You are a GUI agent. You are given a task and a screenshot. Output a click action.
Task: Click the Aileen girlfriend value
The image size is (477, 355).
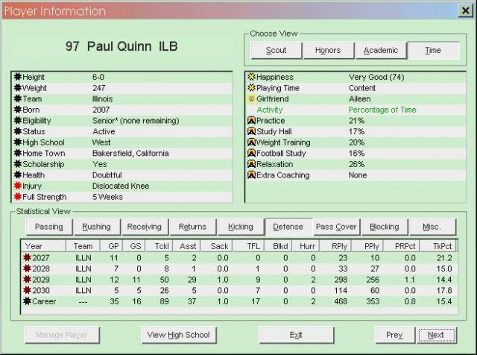359,99
